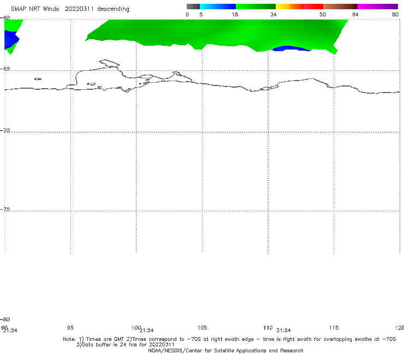The image size is (404, 354).
Task: Click the word descending in the title
Action: click(x=113, y=9)
